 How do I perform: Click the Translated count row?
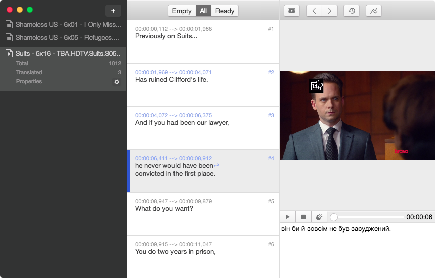(x=68, y=72)
